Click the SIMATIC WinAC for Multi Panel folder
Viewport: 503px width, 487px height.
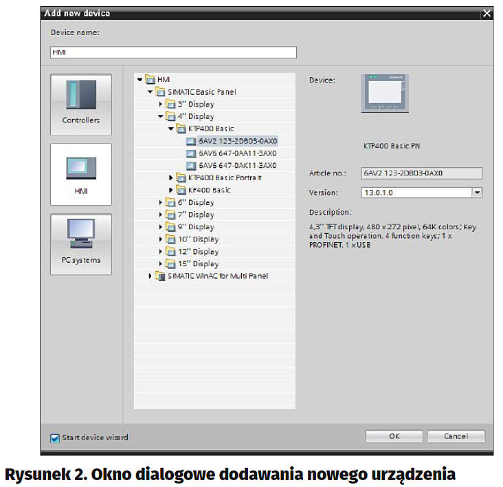tap(217, 276)
